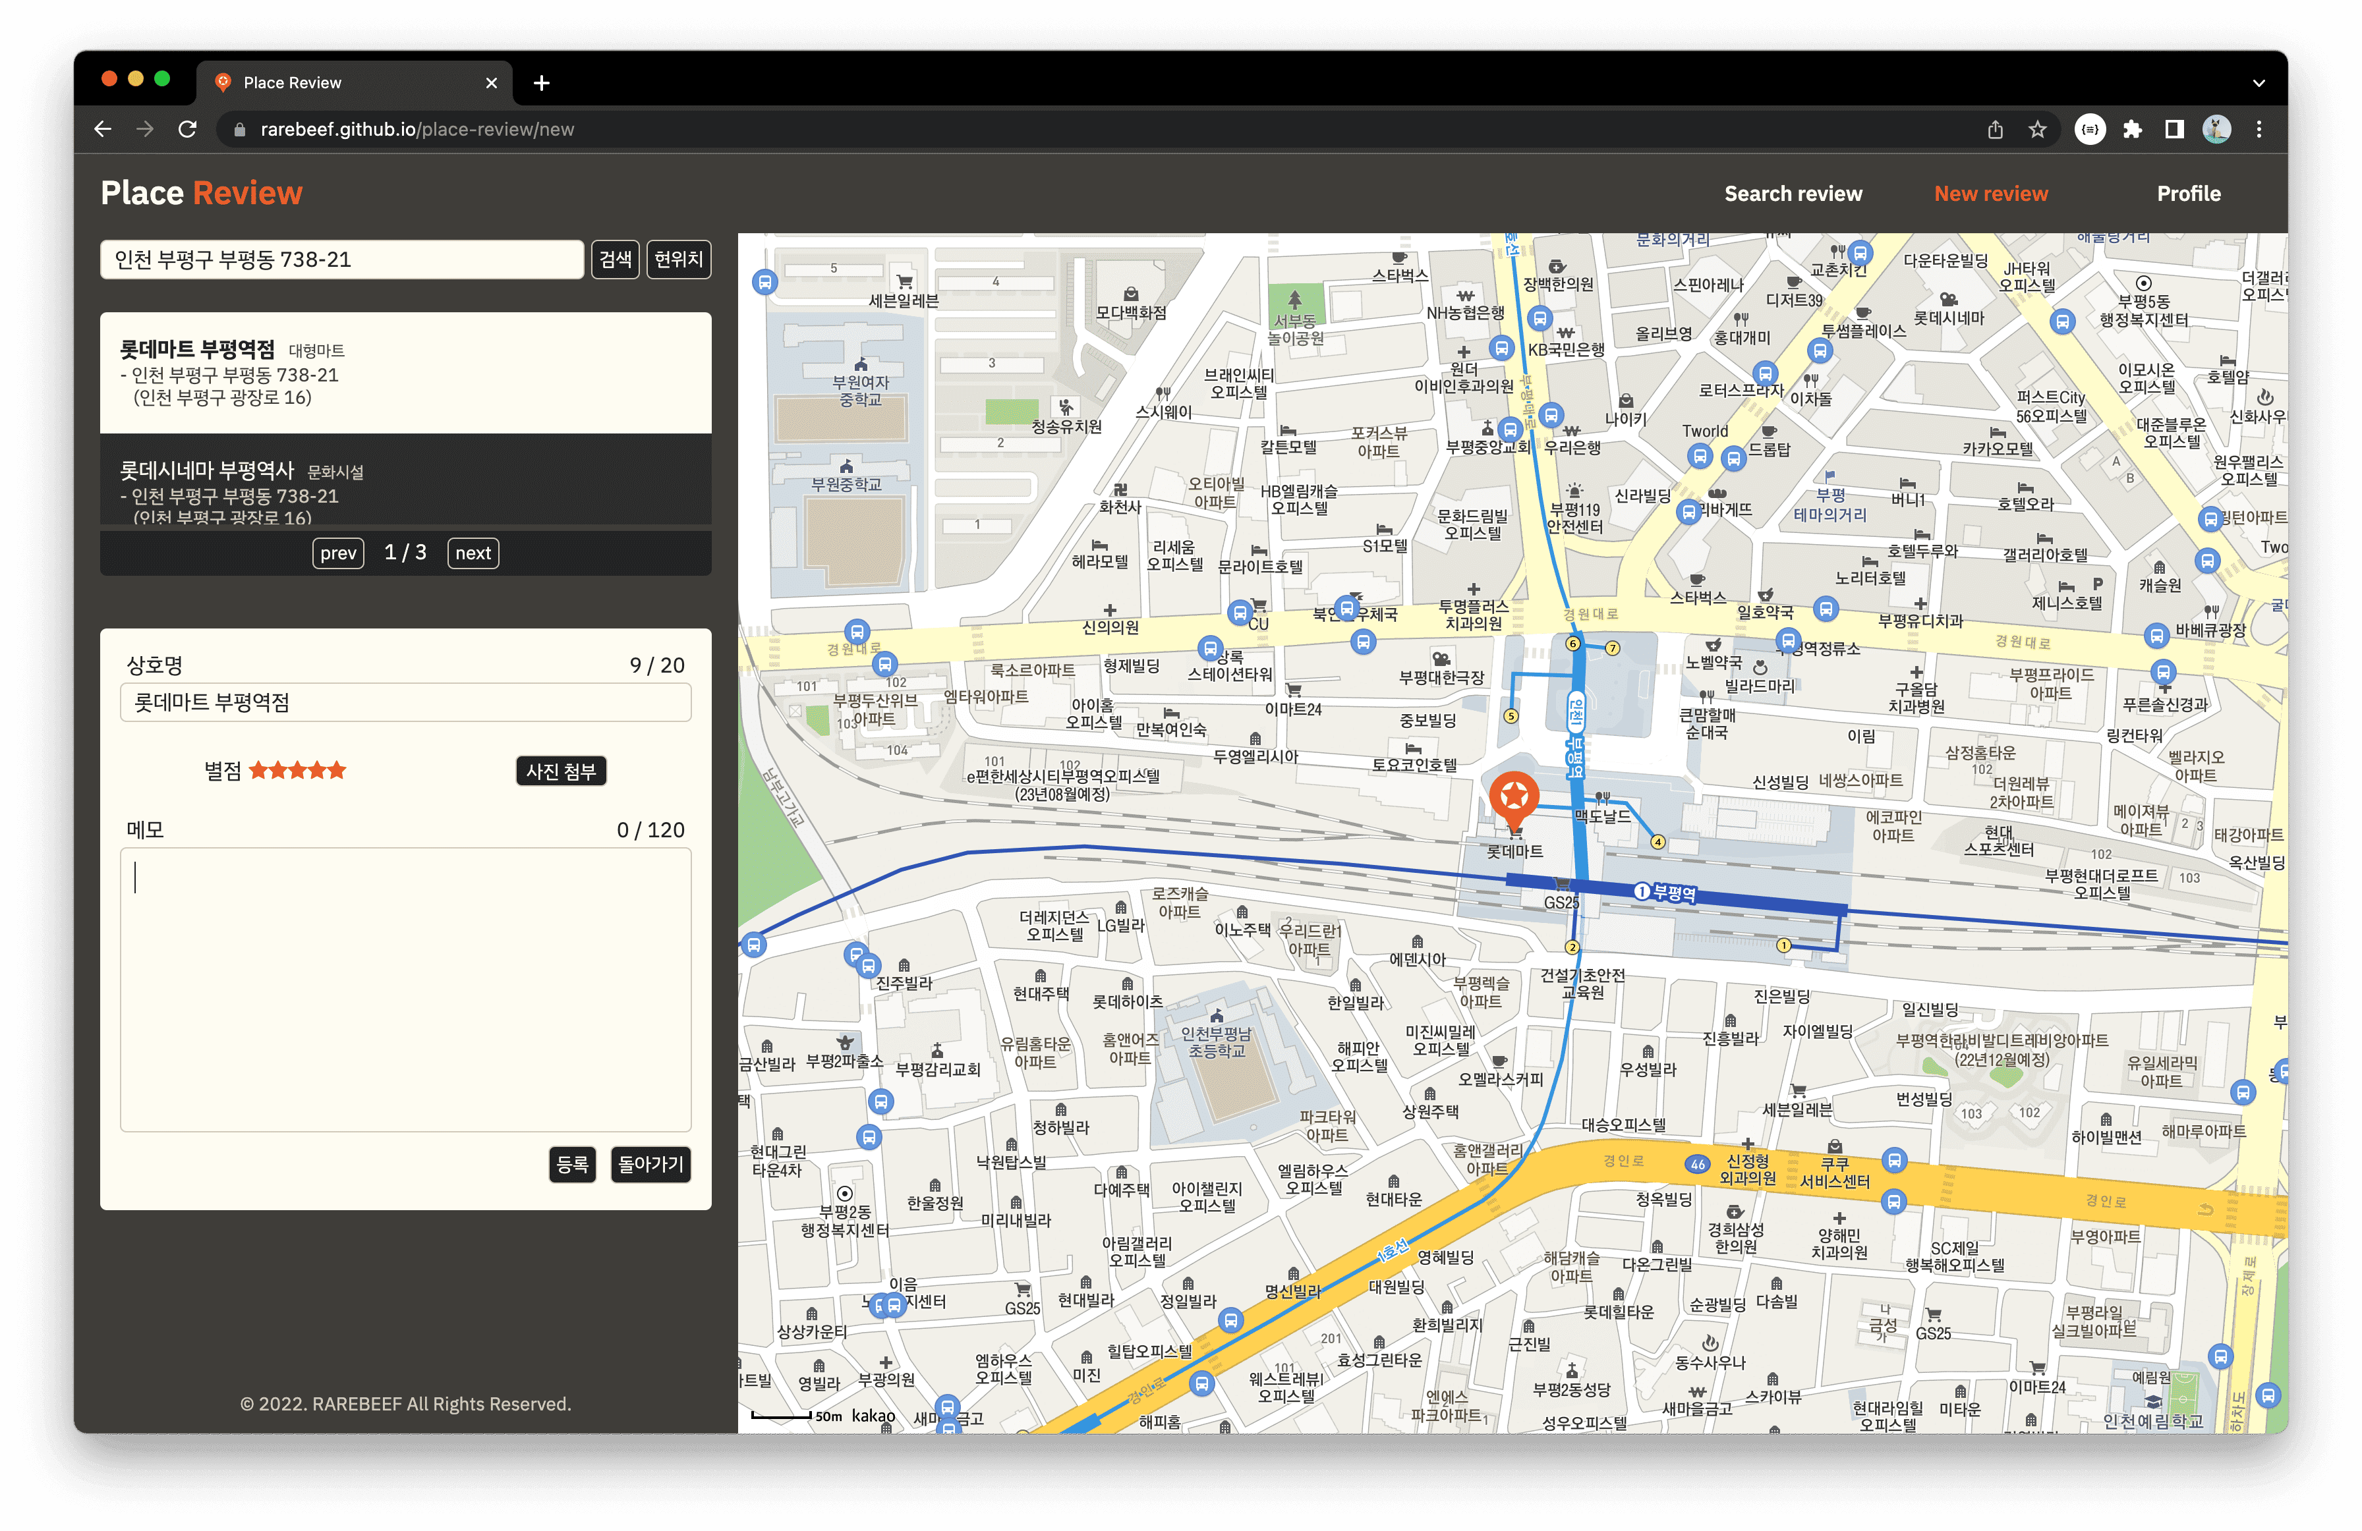
Task: Click the prev page button
Action: click(x=339, y=553)
